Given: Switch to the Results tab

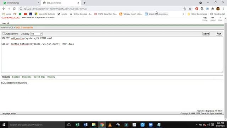Looking at the screenshot, I should click(x=6, y=77).
